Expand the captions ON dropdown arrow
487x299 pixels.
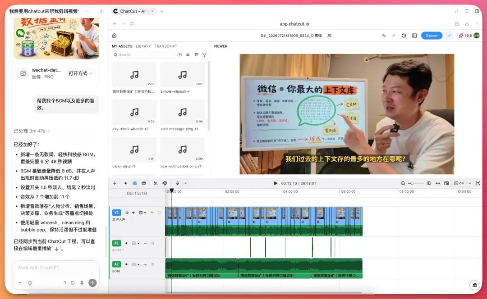pos(469,183)
